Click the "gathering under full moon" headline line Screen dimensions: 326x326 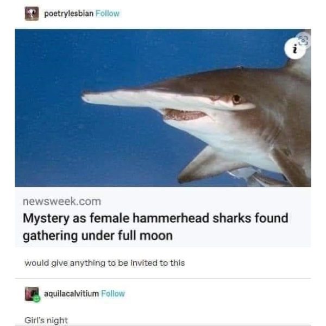point(98,236)
